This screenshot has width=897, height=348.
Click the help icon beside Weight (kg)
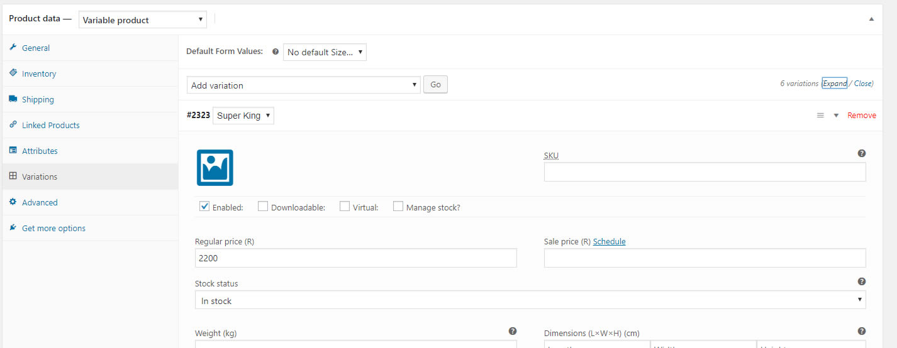pos(513,331)
